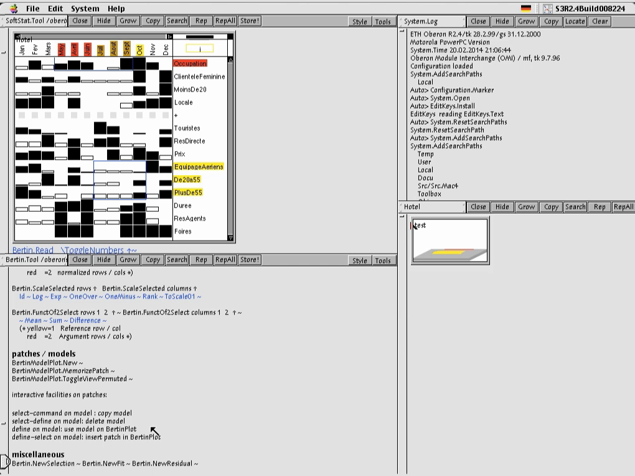Click the row list vertical scrollbar

coord(230,149)
